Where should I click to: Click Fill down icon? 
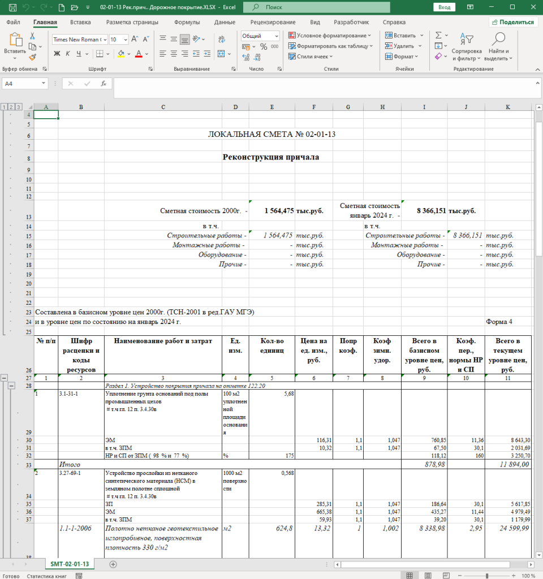tap(438, 46)
